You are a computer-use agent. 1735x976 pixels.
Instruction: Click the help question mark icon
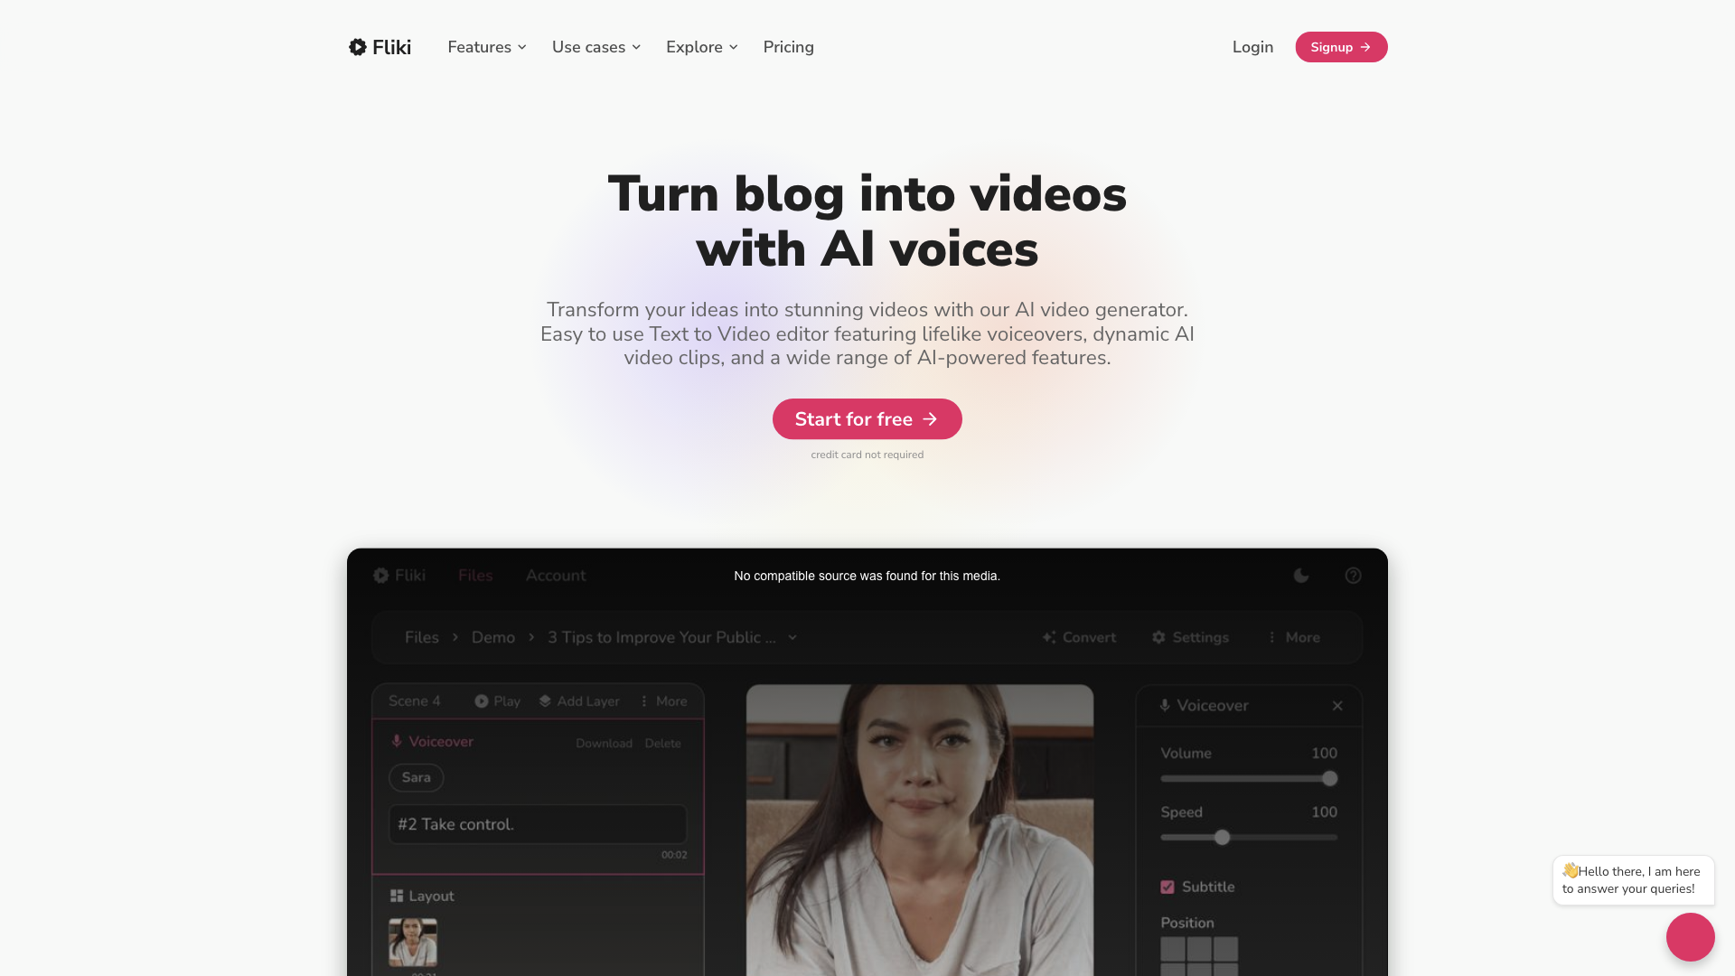[x=1353, y=575]
